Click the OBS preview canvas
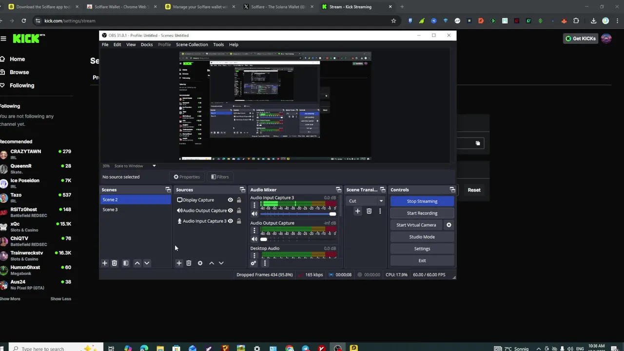This screenshot has height=351, width=624. [275, 106]
